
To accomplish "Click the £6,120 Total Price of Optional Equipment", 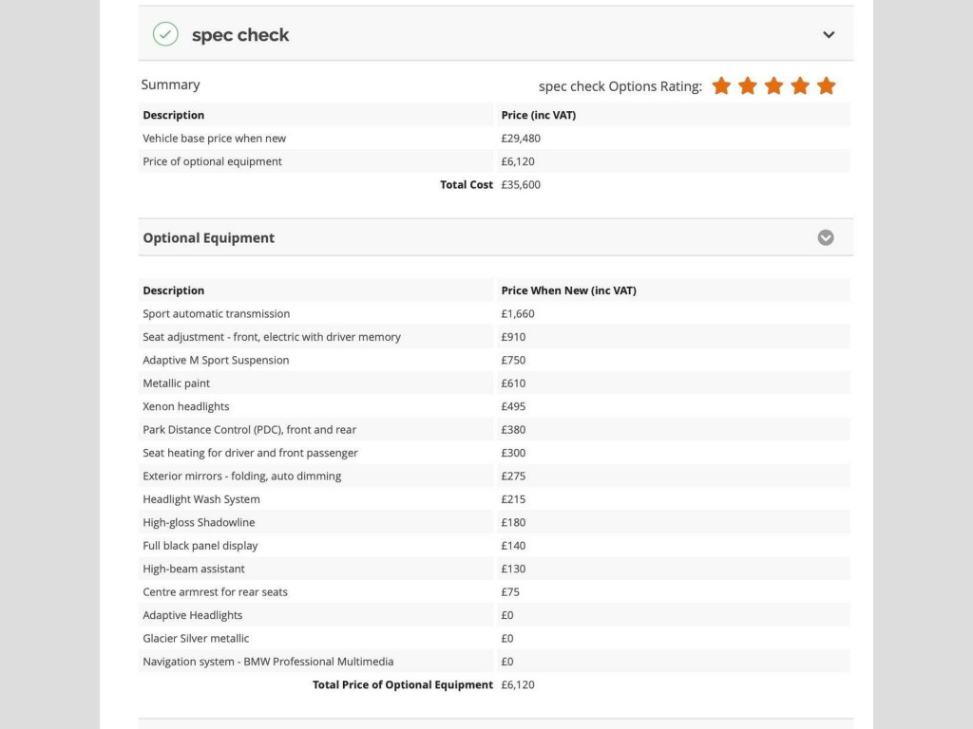I will 518,685.
